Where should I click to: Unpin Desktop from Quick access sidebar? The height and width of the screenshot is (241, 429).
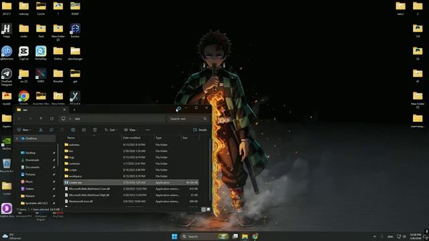click(x=54, y=153)
